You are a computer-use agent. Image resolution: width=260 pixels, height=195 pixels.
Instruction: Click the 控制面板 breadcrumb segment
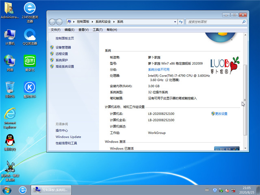tap(83, 22)
